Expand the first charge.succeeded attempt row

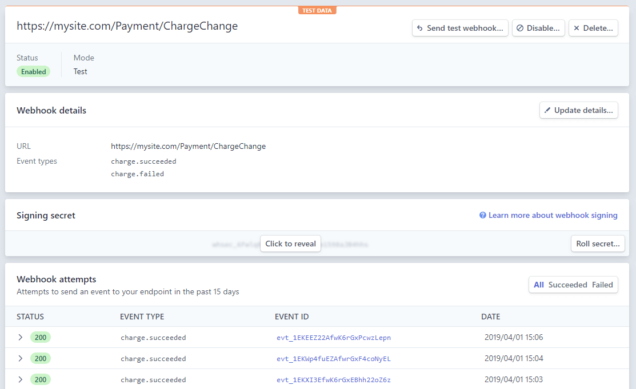point(21,337)
